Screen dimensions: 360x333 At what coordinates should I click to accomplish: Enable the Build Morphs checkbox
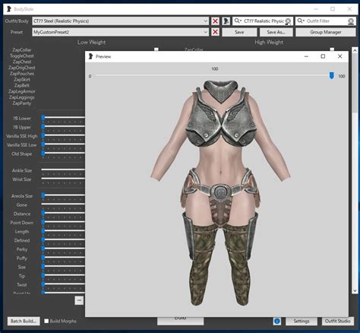point(46,321)
